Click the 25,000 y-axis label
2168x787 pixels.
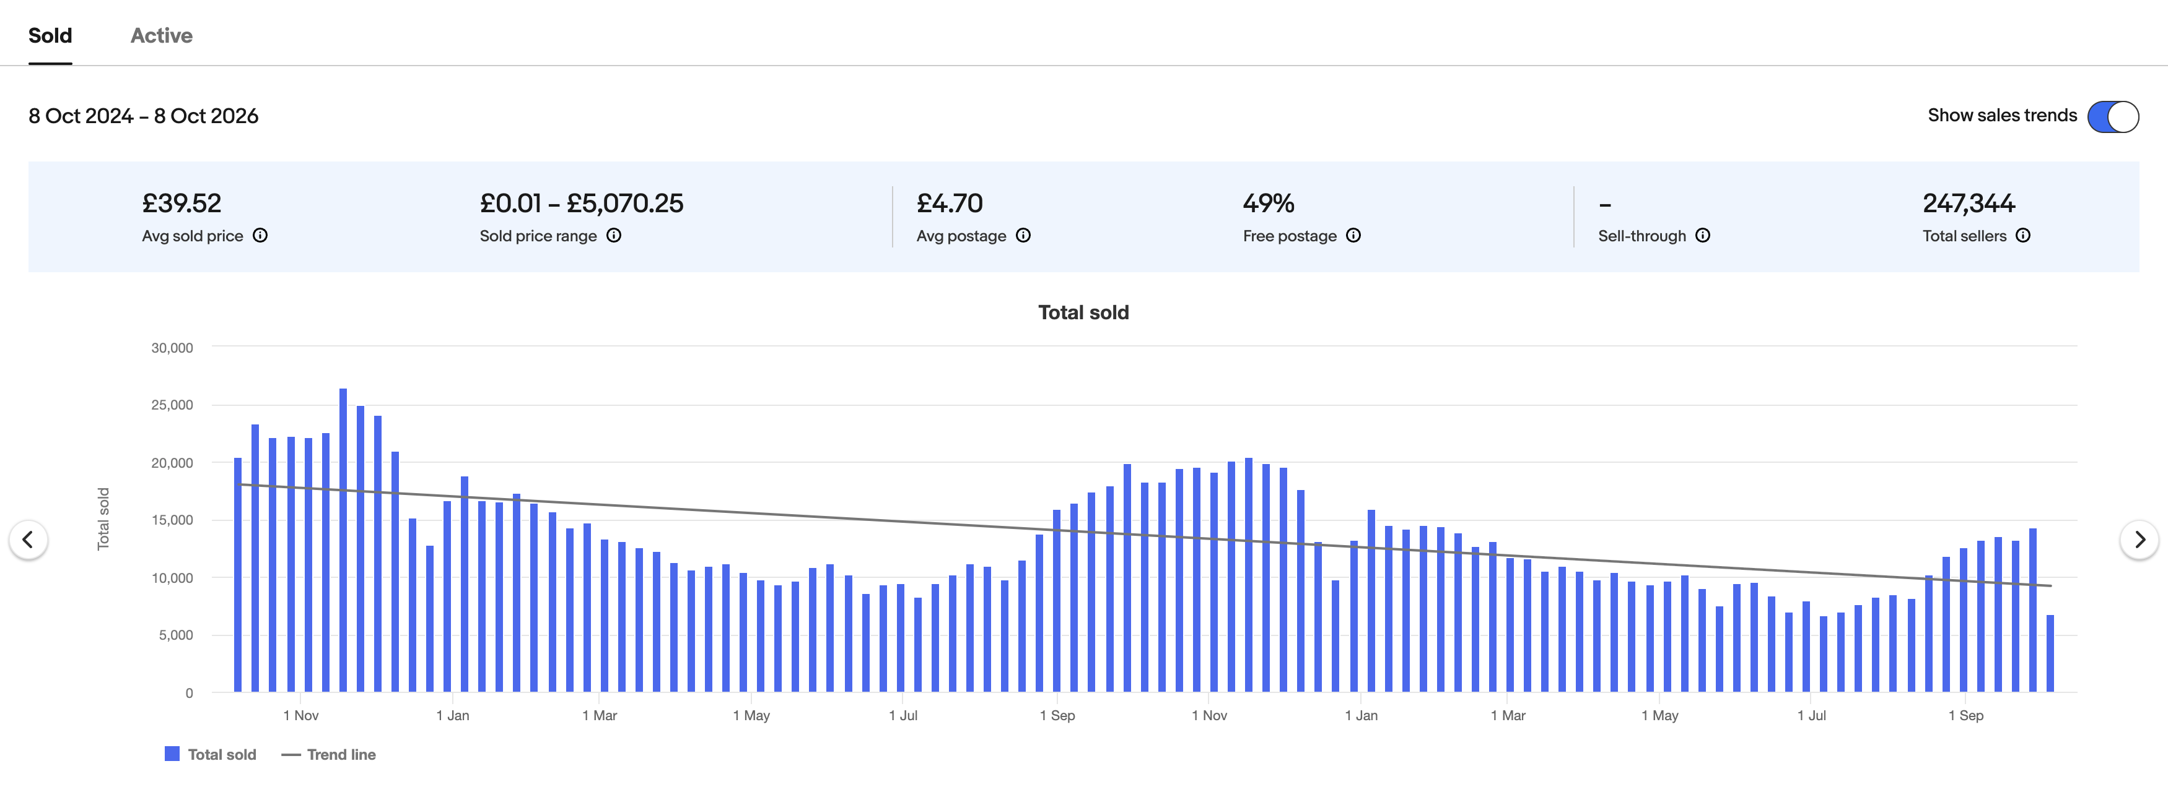click(x=172, y=405)
